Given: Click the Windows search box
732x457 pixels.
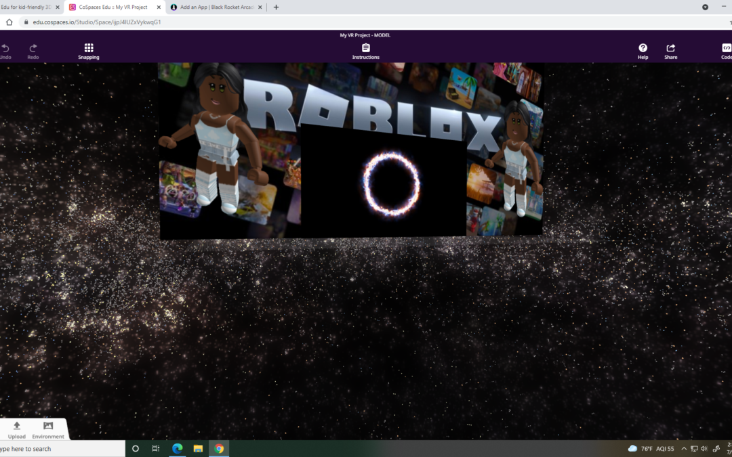Looking at the screenshot, I should tap(62, 449).
